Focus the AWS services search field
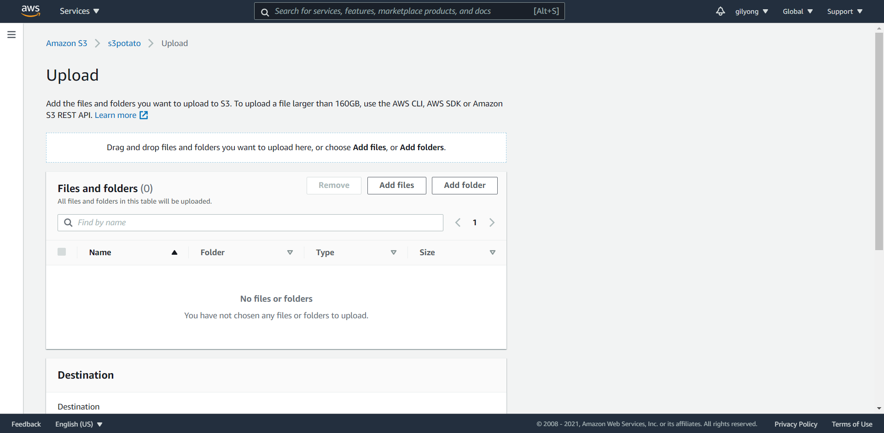884x433 pixels. tap(409, 11)
